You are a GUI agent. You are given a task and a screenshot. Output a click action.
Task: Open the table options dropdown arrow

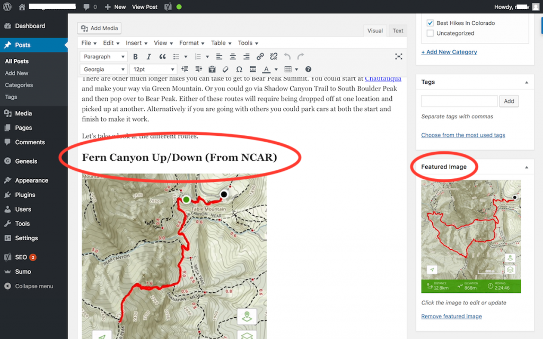tap(296, 69)
